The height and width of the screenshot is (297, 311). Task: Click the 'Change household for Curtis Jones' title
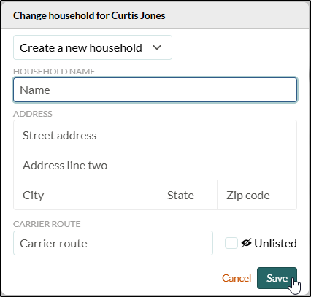pyautogui.click(x=89, y=15)
